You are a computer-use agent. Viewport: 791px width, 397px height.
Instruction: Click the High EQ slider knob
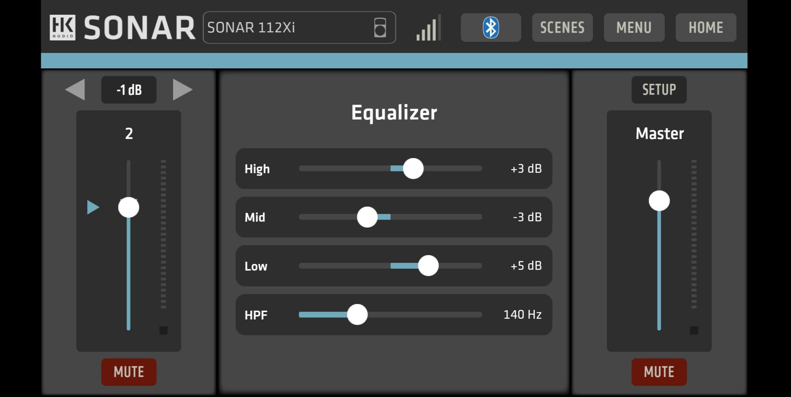coord(413,169)
